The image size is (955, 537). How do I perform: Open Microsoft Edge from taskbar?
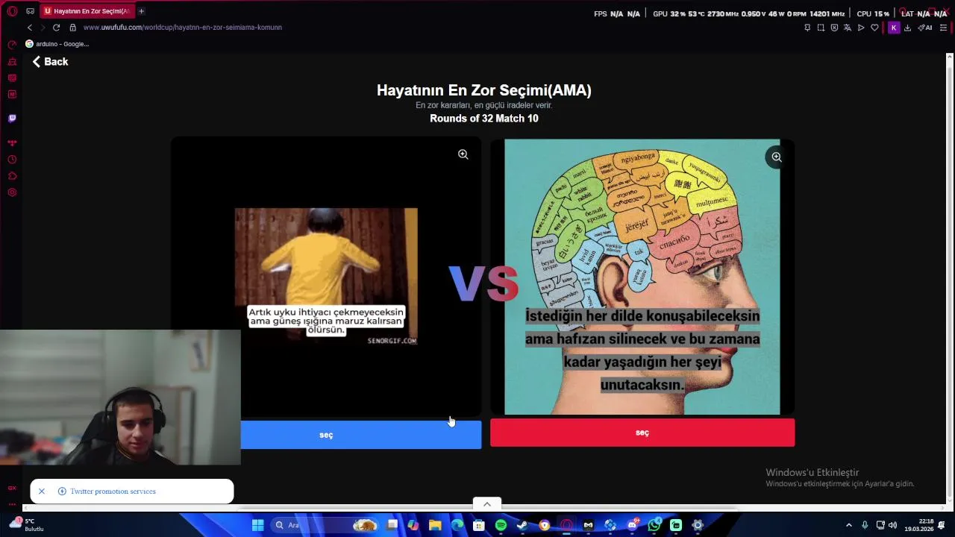coord(457,525)
